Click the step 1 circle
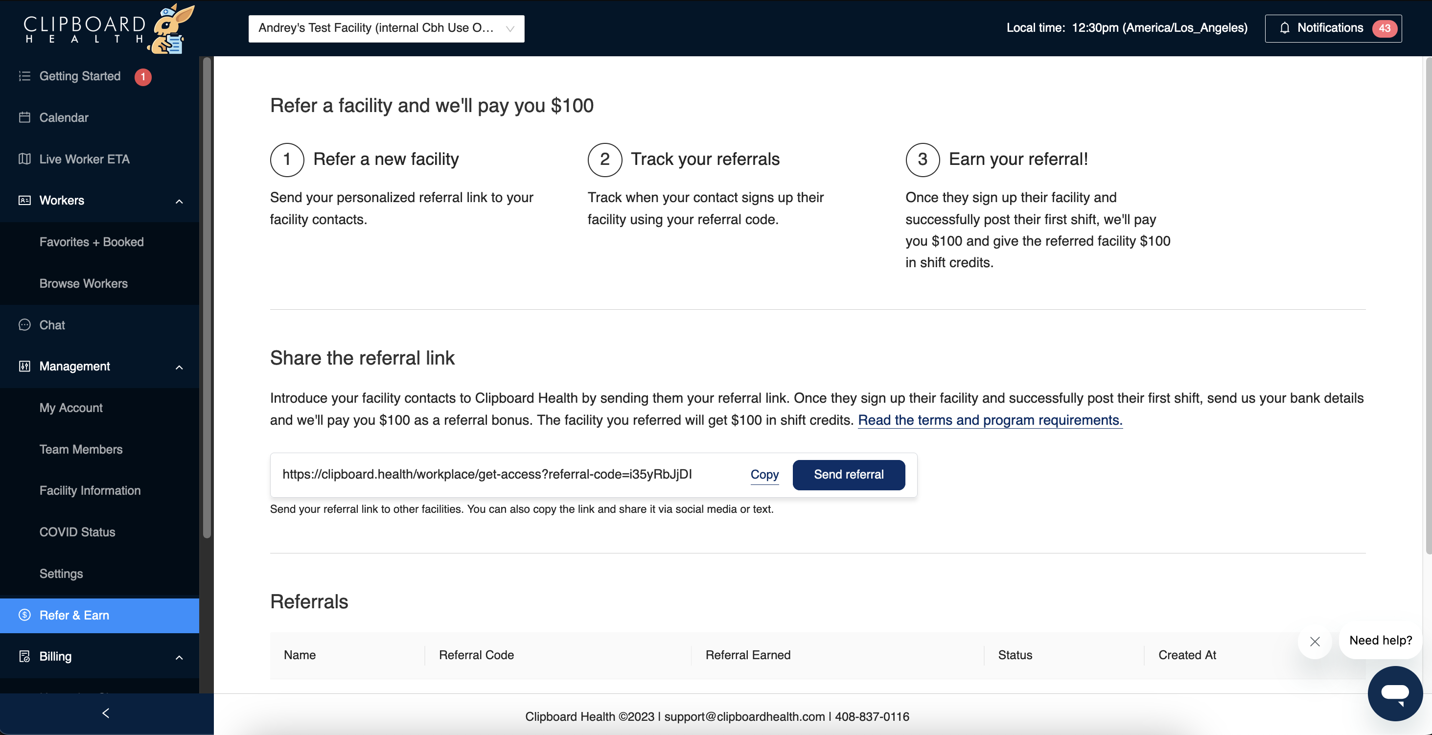Screen dimensions: 1432x735 pyautogui.click(x=287, y=160)
